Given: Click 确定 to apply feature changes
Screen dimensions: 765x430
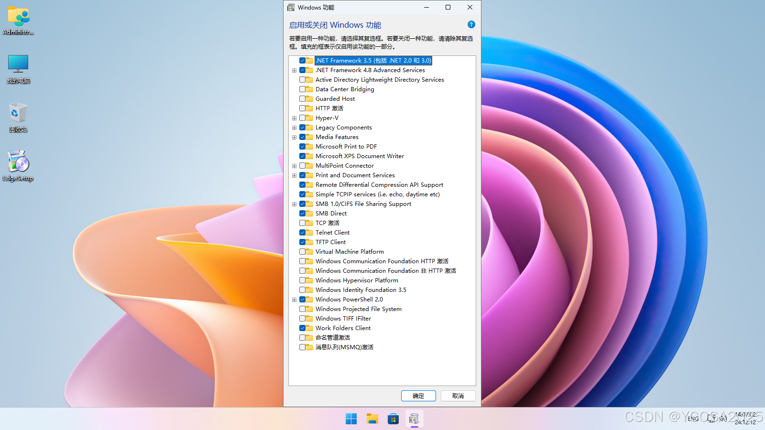Looking at the screenshot, I should point(418,396).
